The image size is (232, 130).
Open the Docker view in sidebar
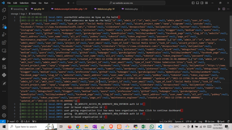[4, 59]
